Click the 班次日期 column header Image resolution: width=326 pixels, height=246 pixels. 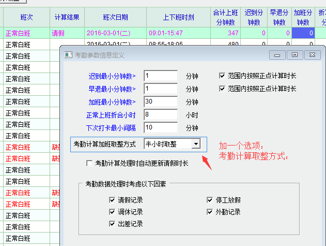coord(116,17)
